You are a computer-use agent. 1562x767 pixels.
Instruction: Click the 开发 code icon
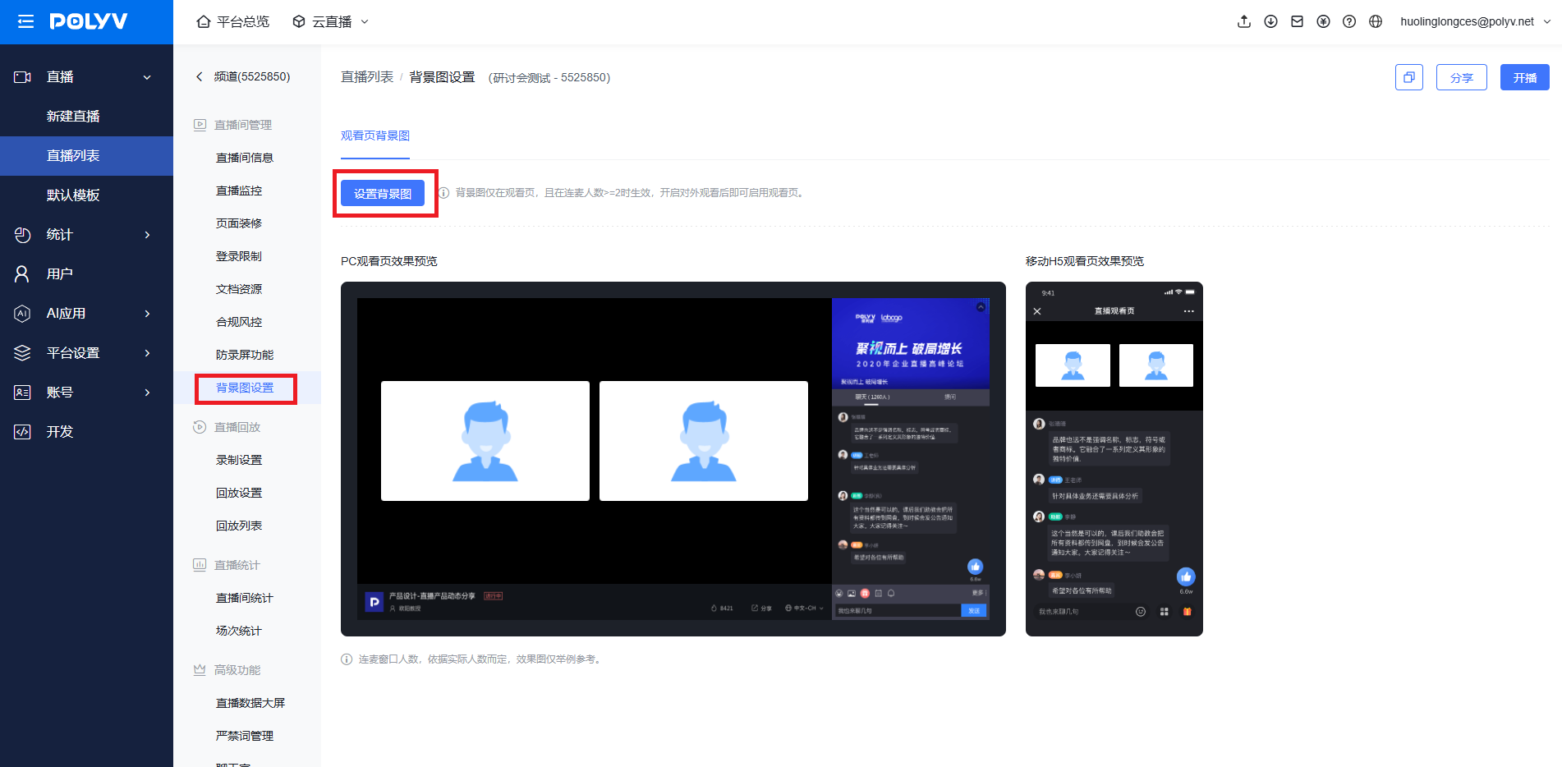pos(22,432)
